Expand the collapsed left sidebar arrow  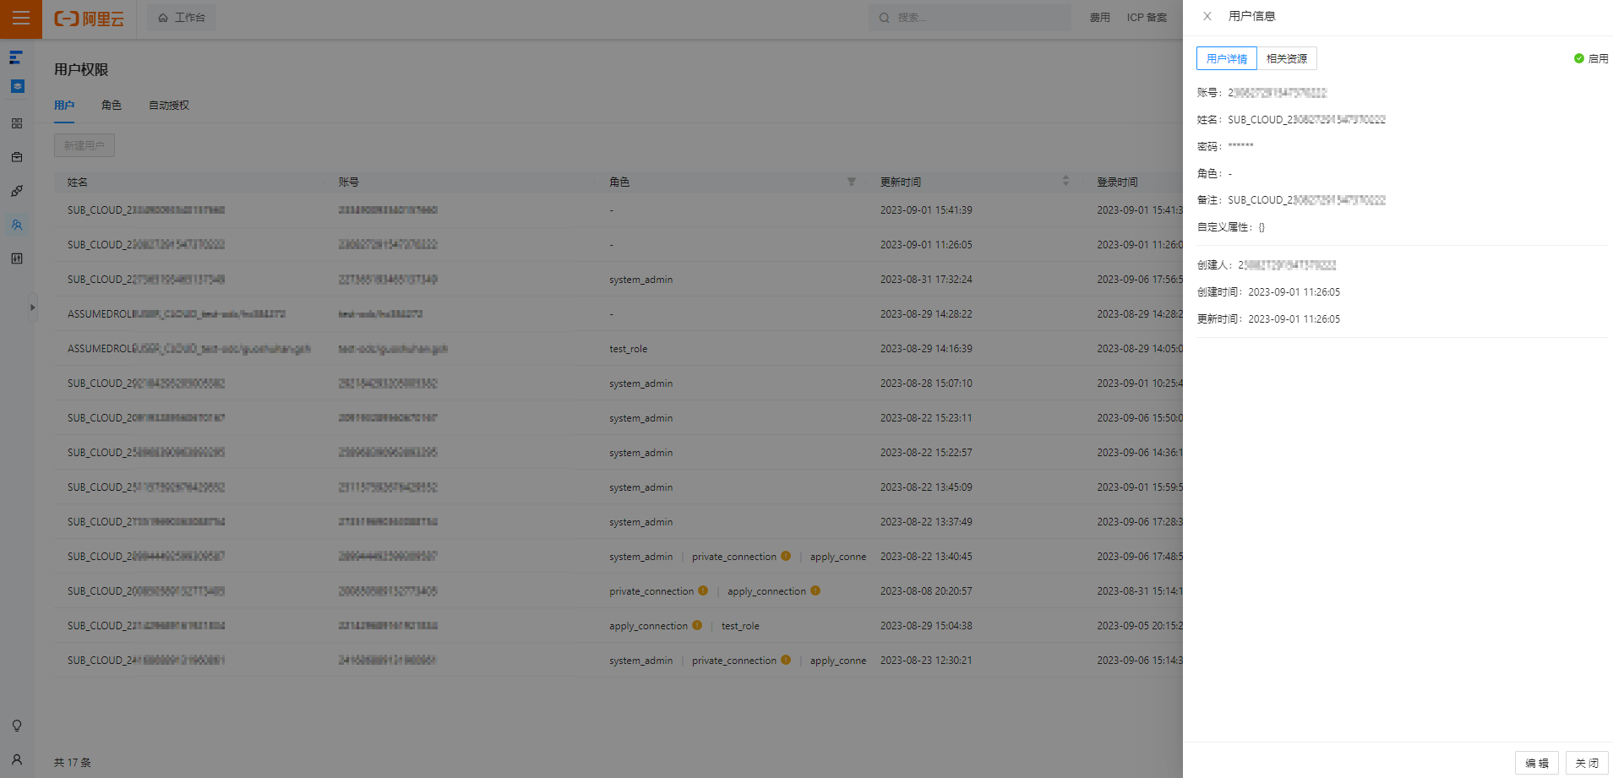tap(33, 307)
